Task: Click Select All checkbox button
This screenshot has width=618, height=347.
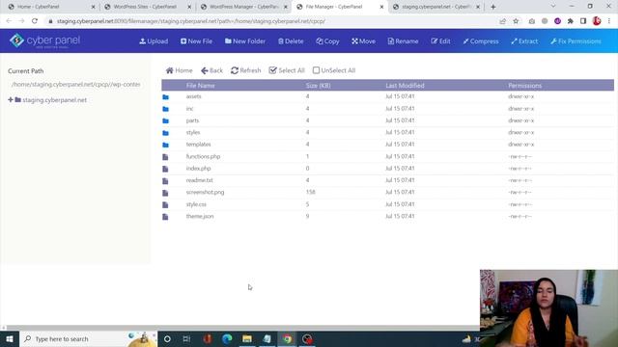Action: pyautogui.click(x=287, y=70)
